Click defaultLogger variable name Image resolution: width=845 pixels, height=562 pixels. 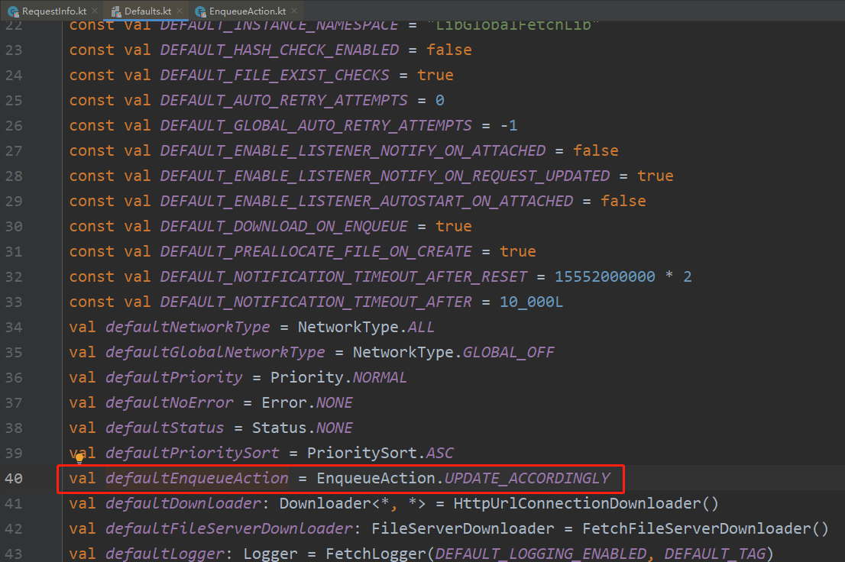point(165,554)
